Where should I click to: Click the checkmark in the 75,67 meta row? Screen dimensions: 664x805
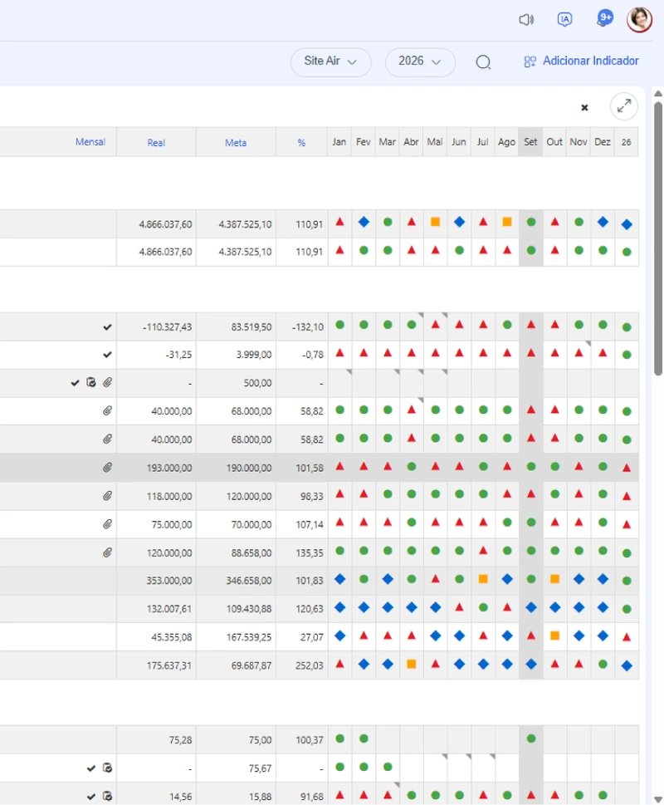pos(91,768)
